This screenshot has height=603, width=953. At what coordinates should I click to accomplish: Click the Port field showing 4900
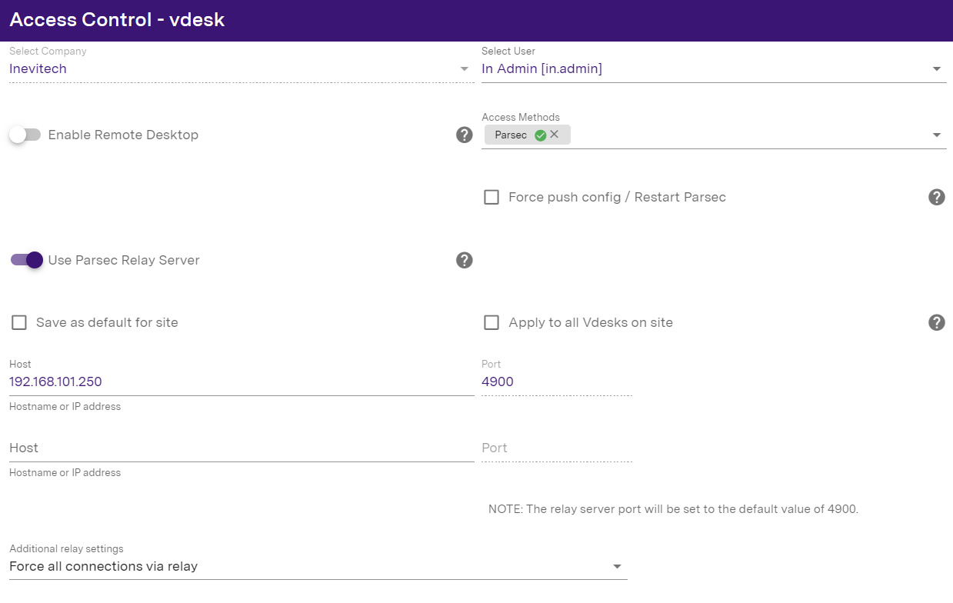[x=555, y=381]
